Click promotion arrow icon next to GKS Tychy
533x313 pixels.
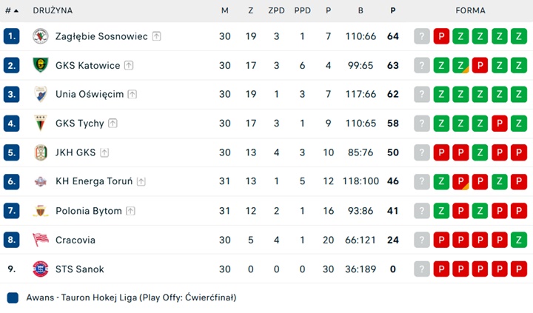(x=113, y=124)
